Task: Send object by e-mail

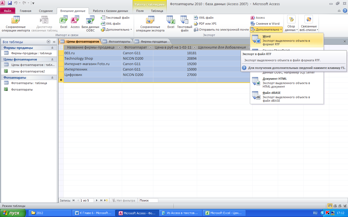Action: tap(221, 30)
